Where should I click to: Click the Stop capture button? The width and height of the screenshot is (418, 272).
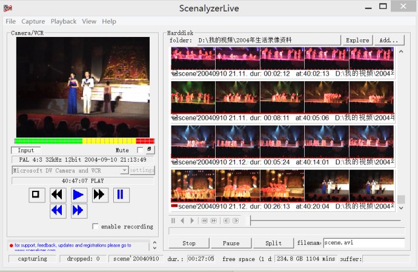[189, 243]
